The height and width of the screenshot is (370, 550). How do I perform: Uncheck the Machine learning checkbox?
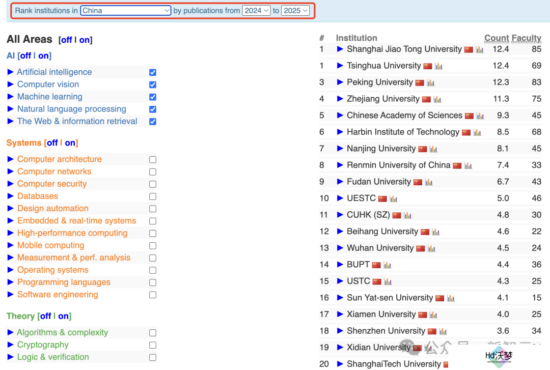click(x=153, y=97)
